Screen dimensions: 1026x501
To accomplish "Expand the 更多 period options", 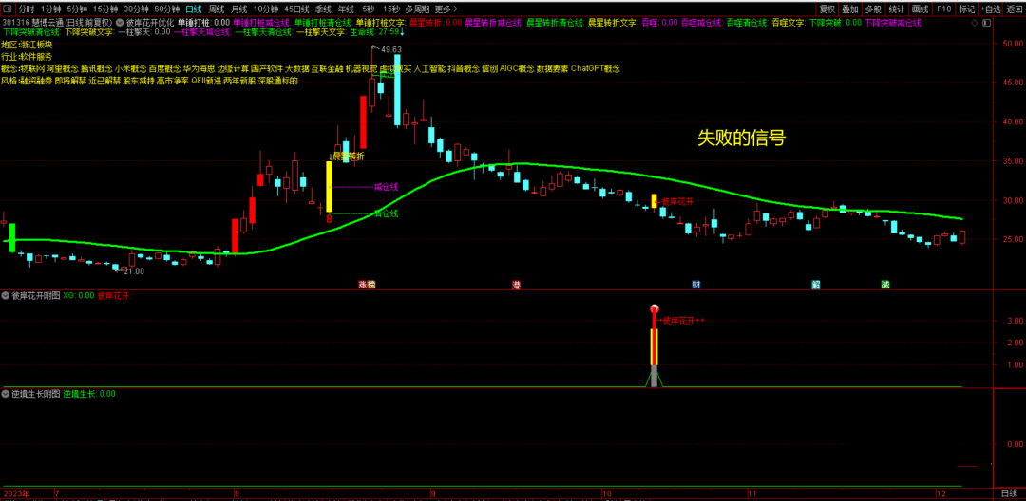I will [442, 9].
